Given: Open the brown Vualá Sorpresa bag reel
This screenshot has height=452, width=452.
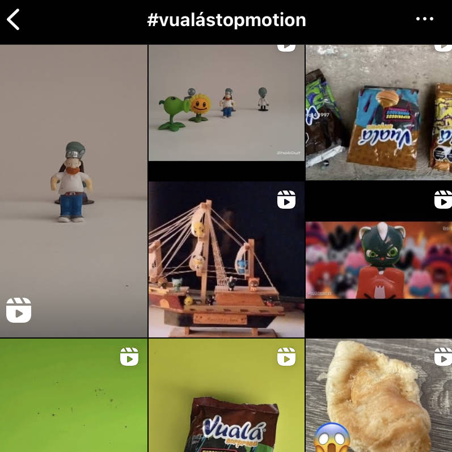Looking at the screenshot, I should click(x=226, y=395).
